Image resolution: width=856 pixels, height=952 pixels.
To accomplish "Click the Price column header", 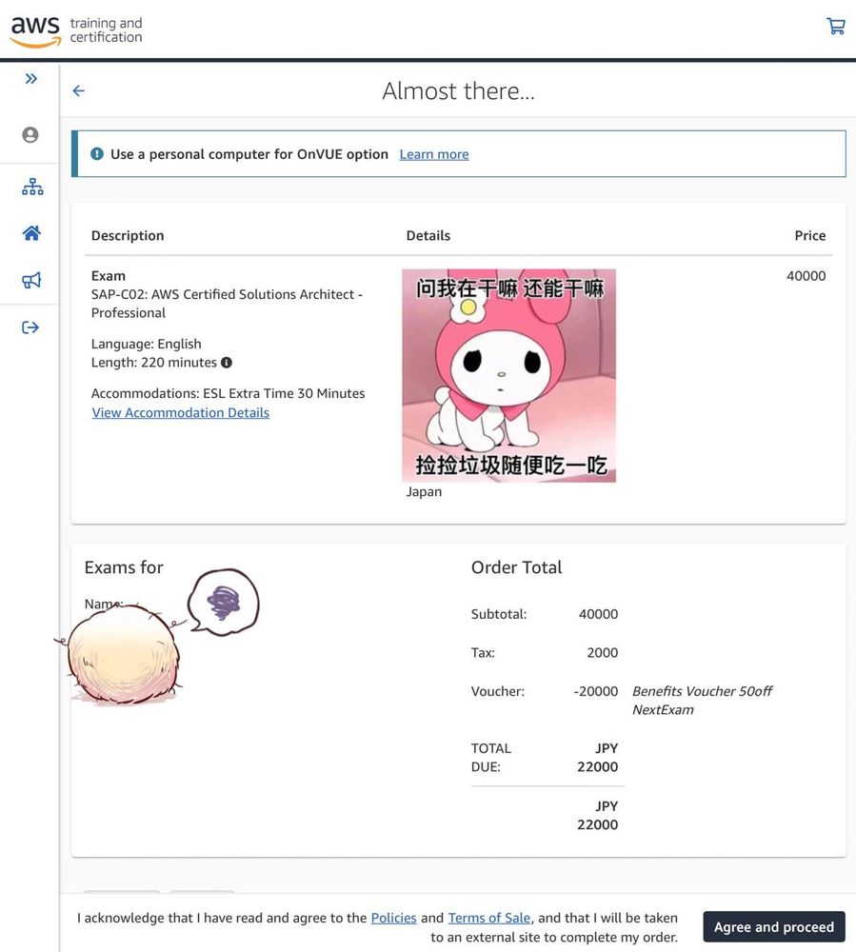I will 810,235.
